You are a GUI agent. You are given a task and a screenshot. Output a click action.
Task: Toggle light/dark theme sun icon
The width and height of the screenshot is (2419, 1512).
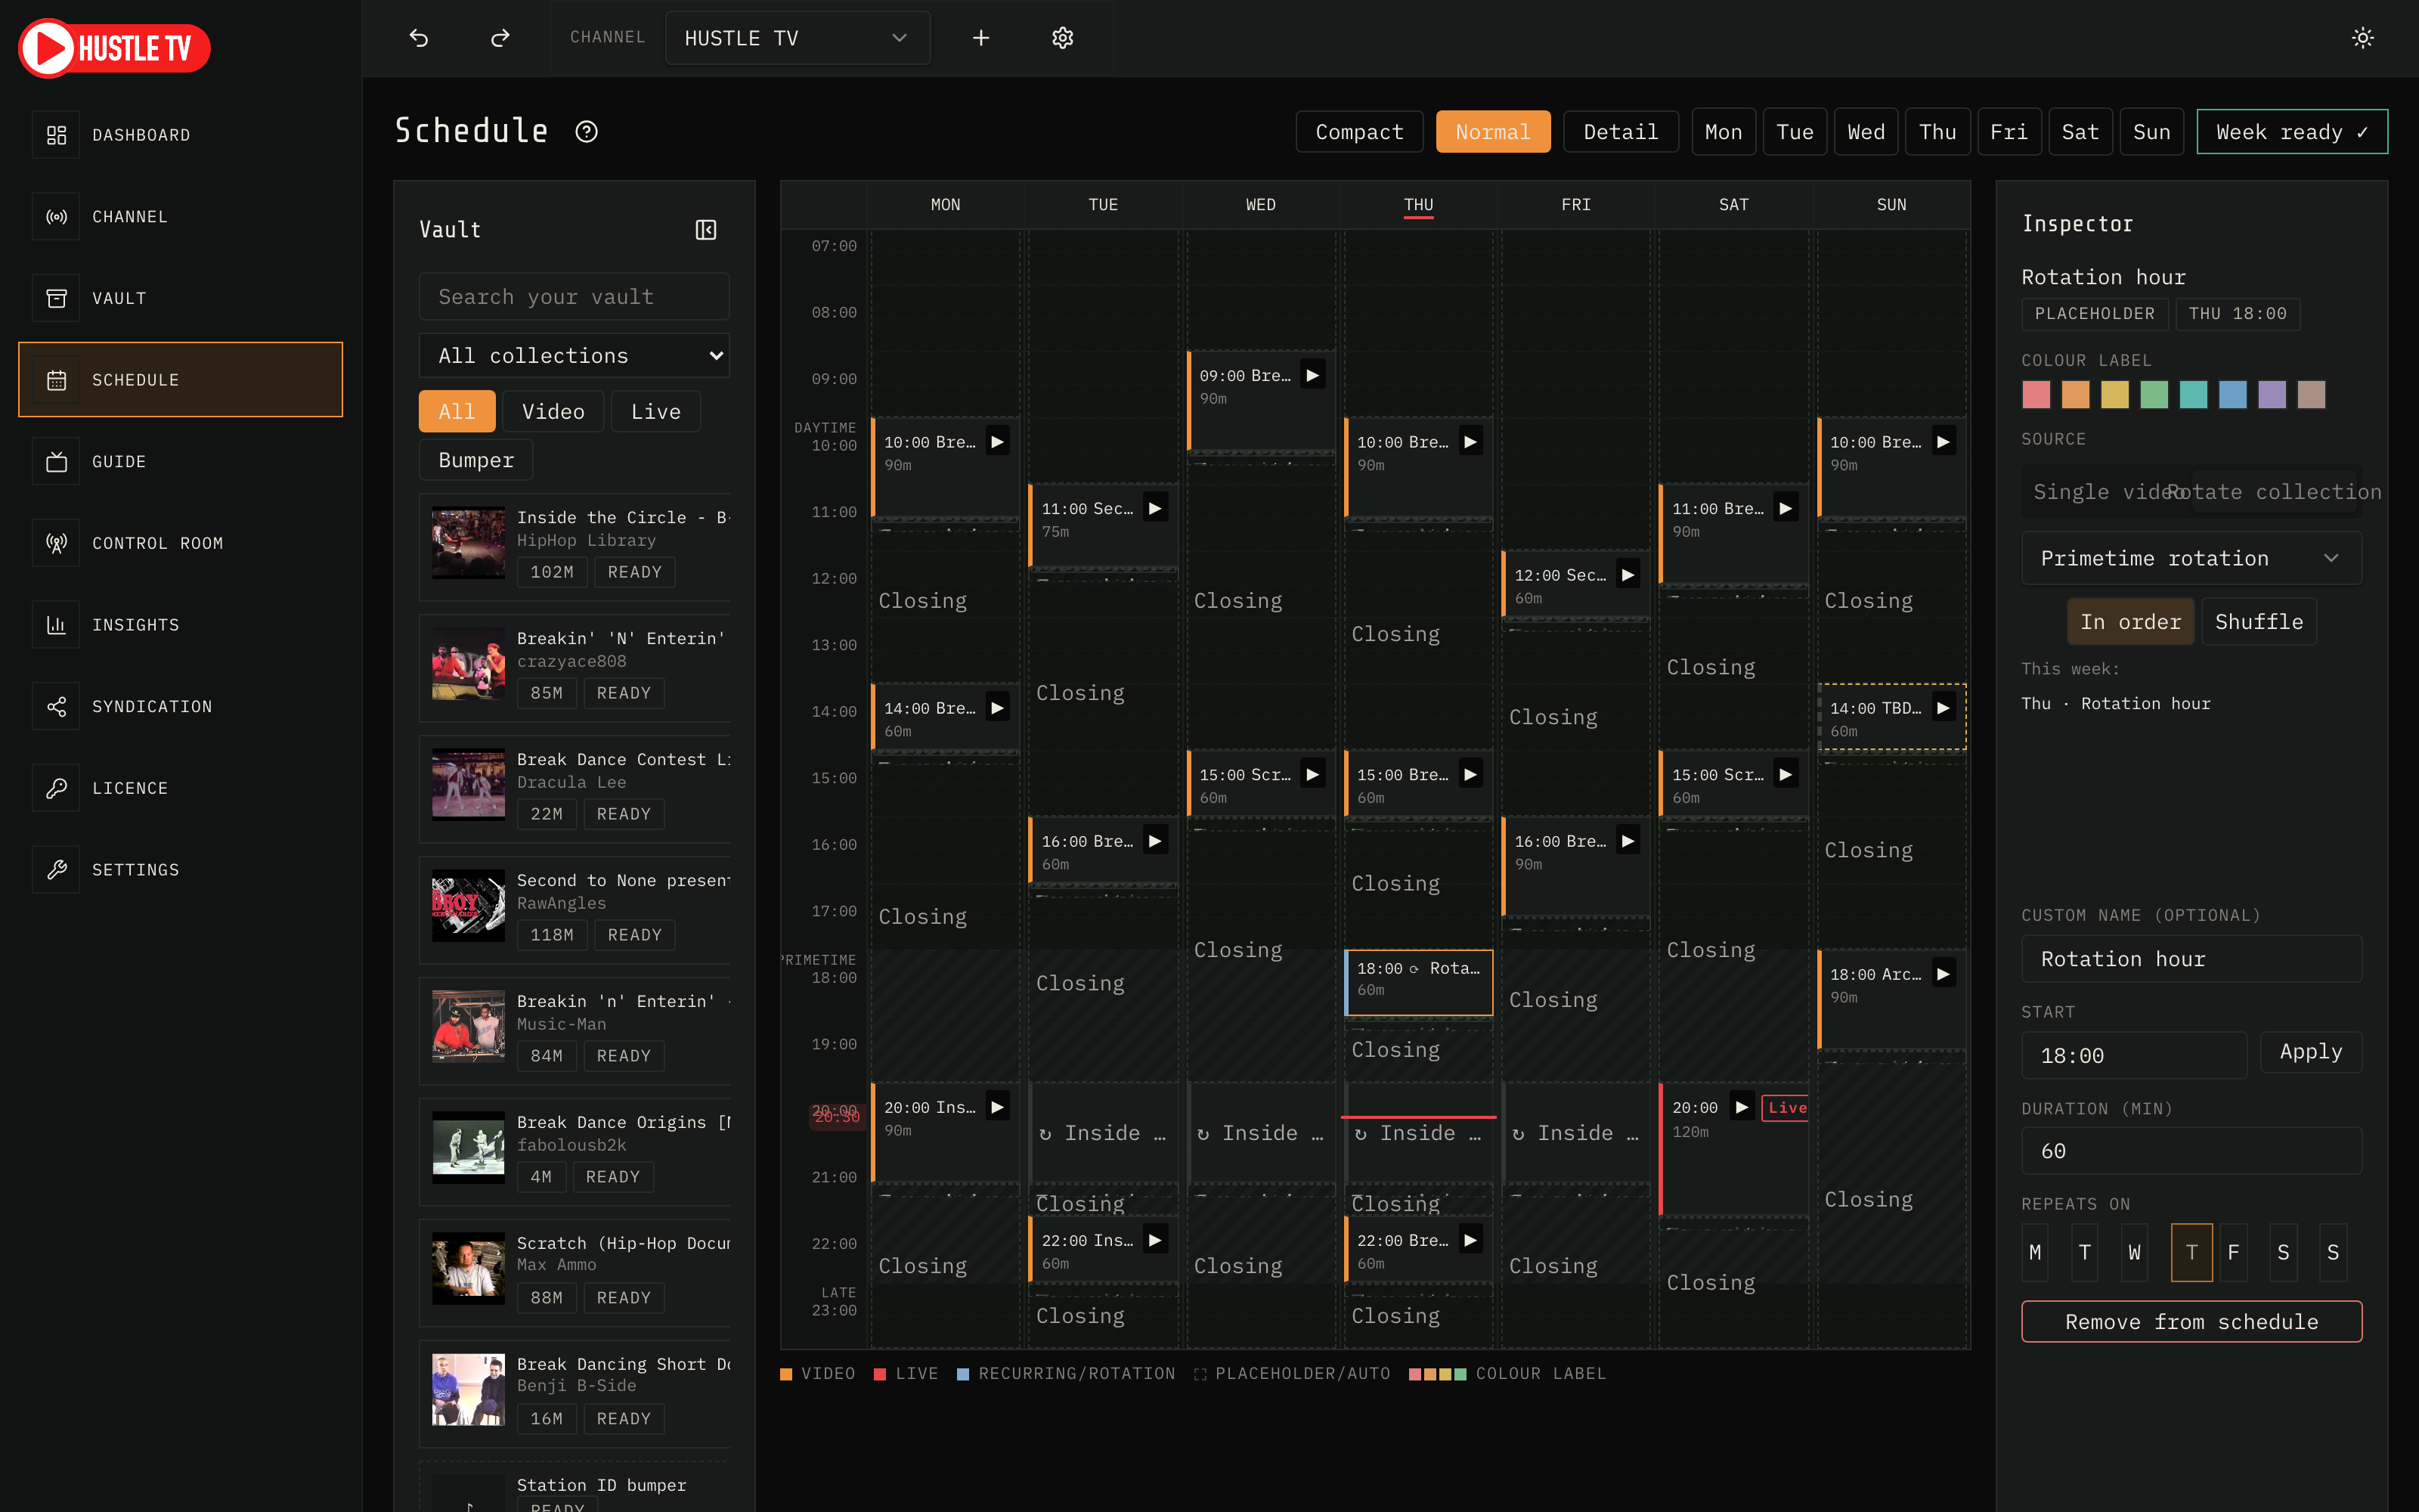click(2362, 38)
